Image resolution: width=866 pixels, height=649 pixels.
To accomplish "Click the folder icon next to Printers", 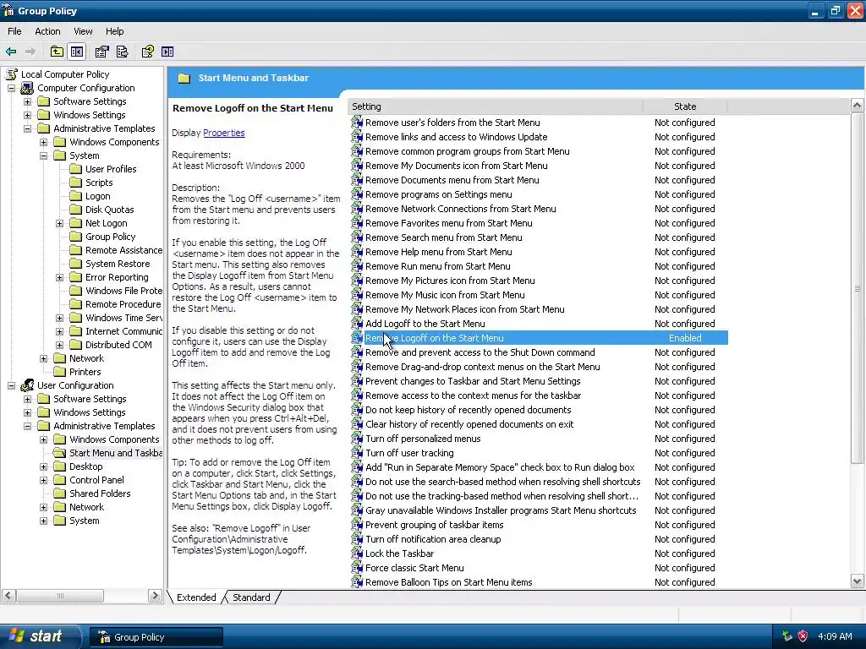I will tap(60, 372).
